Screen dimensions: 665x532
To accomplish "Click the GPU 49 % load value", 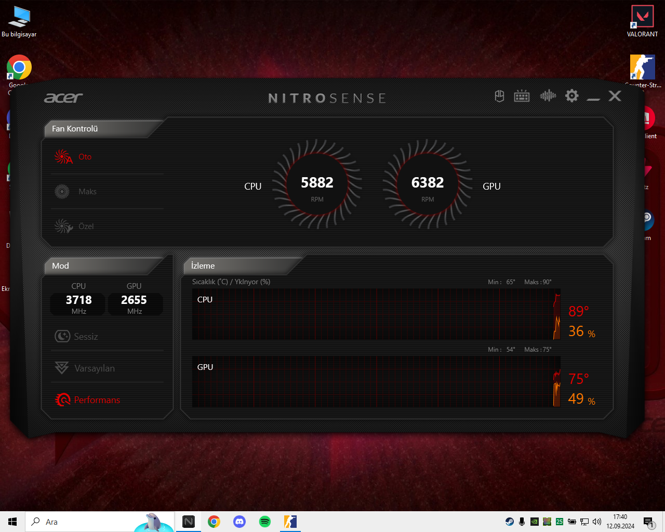I will pyautogui.click(x=582, y=399).
